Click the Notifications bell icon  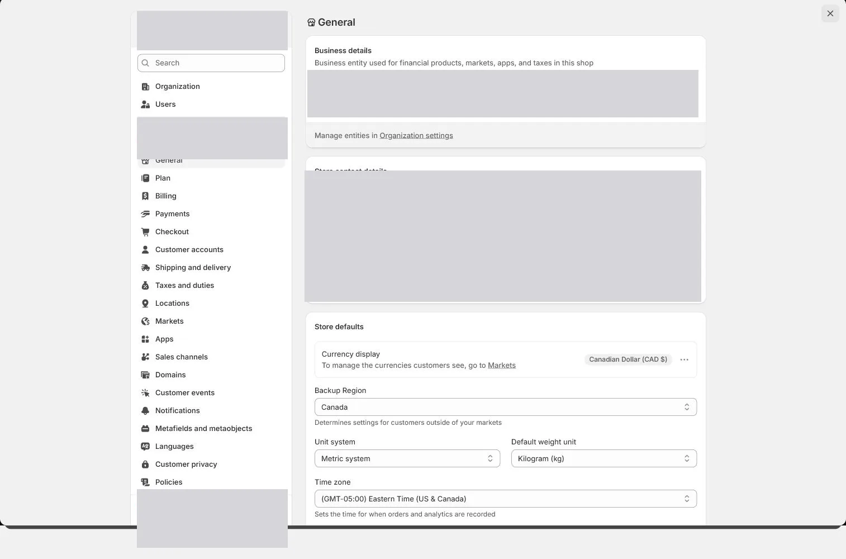[145, 411]
